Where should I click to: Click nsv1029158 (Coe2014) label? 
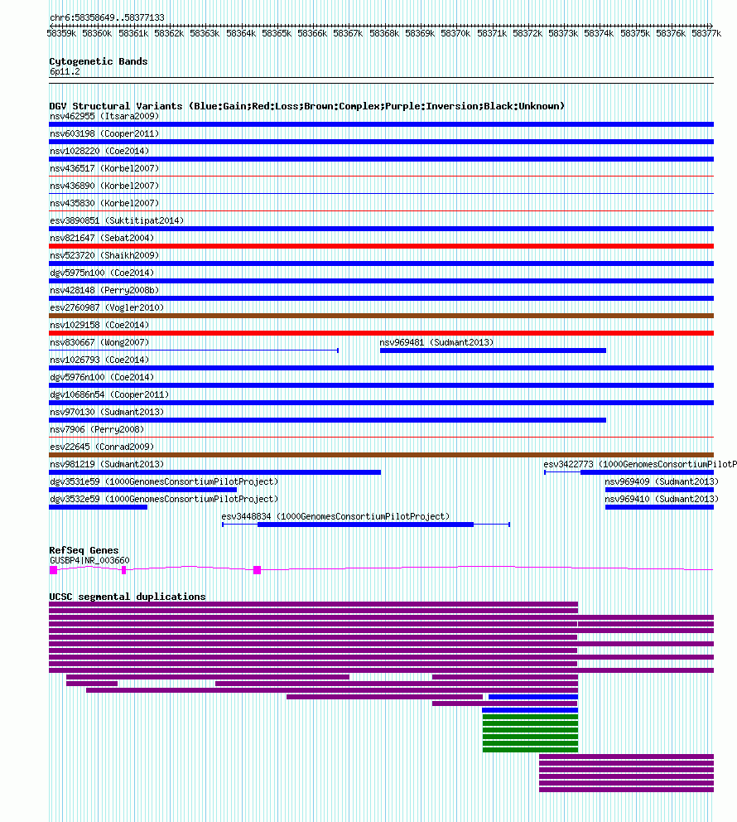99,325
